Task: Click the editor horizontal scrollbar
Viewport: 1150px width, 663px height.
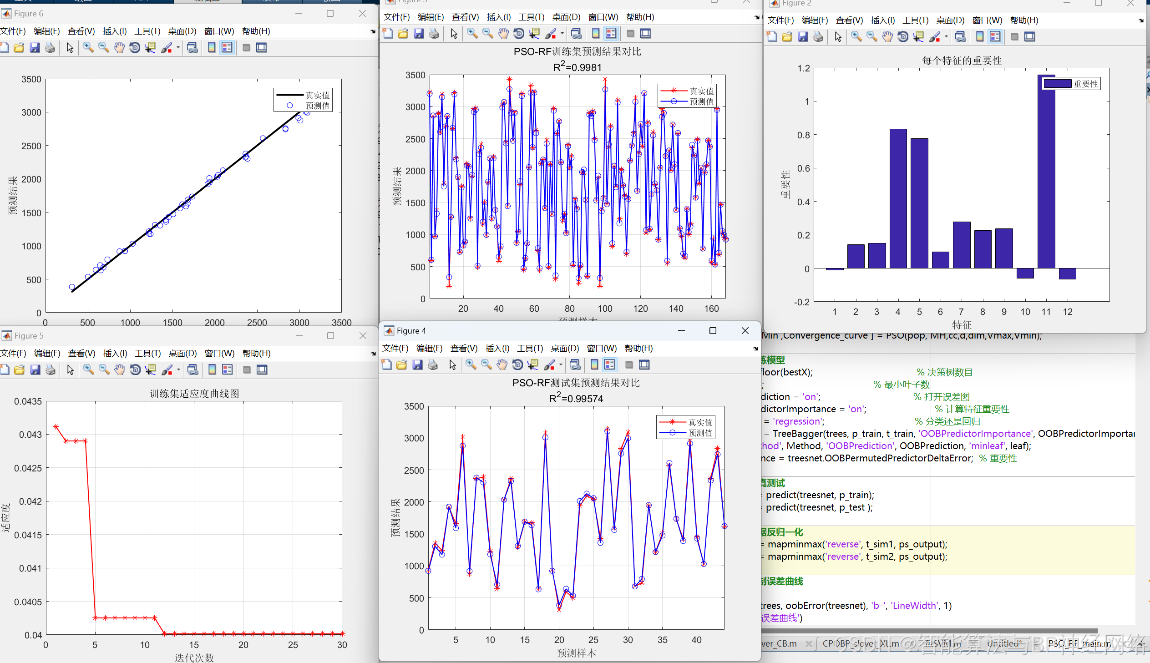Action: pyautogui.click(x=929, y=631)
